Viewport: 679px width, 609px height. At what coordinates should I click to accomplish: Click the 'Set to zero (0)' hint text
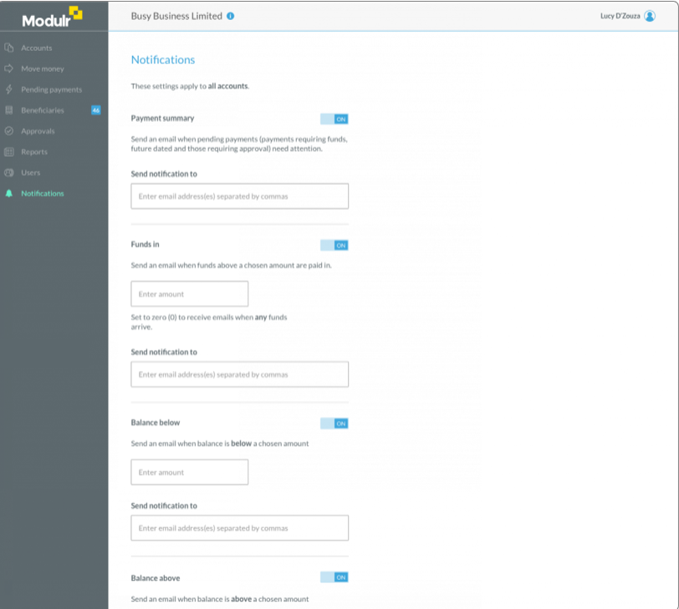(x=209, y=322)
